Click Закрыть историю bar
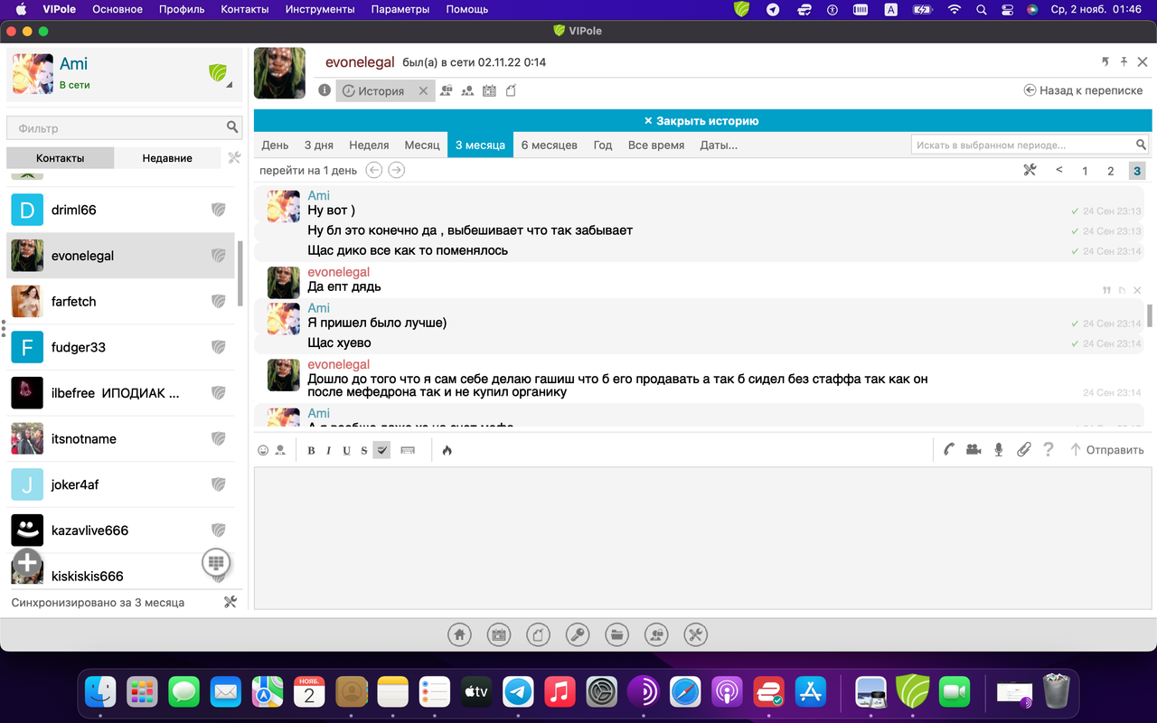The width and height of the screenshot is (1157, 723). pyautogui.click(x=701, y=121)
